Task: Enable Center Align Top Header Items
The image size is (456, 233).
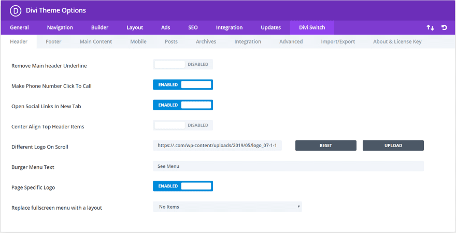Action: point(183,125)
